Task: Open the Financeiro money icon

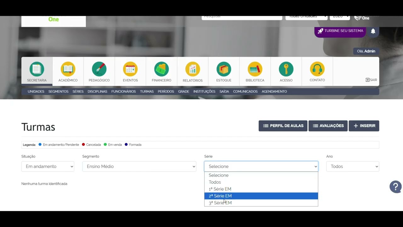Action: pyautogui.click(x=162, y=69)
